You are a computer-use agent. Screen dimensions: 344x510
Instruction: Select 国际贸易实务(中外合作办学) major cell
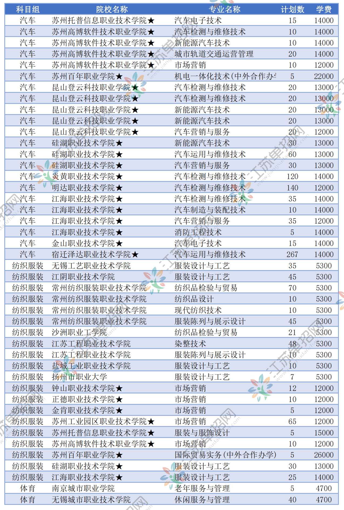pos(225,455)
